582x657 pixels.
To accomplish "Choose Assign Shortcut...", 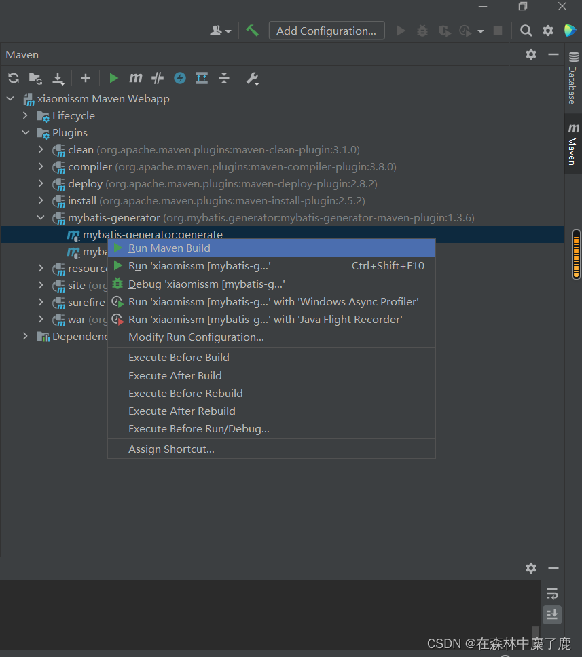I will tap(271, 449).
